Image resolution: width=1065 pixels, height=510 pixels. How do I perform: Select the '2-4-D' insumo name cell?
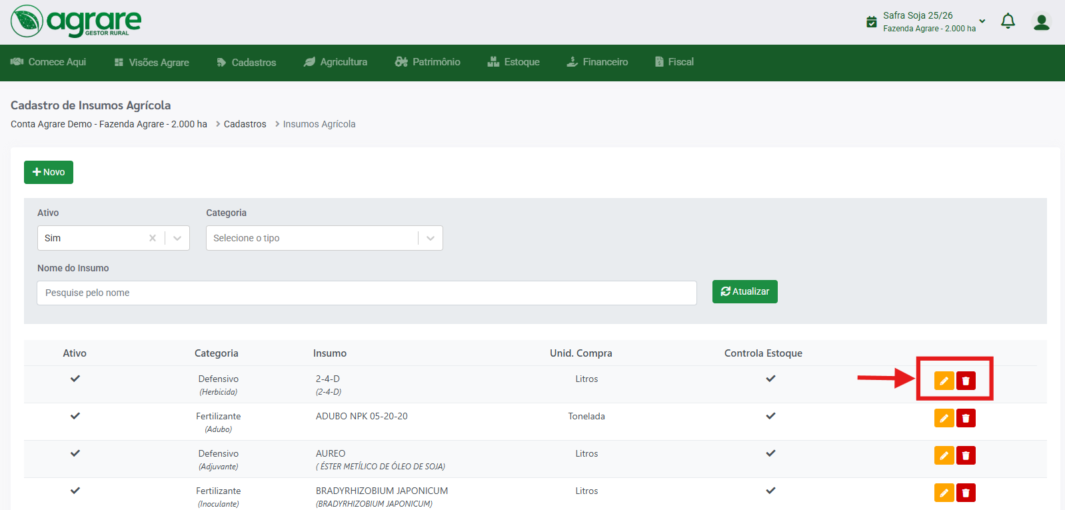tap(328, 379)
